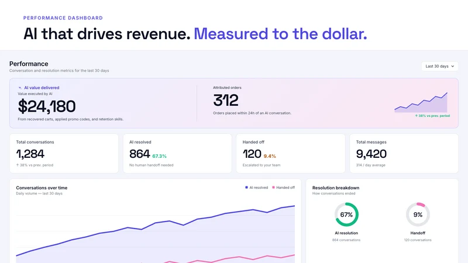Click the PERFORMANCE DASHBOARD label
This screenshot has height=263, width=468.
63,18
